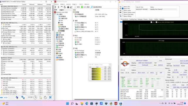Image resolution: width=188 pixels, height=106 pixels.
Task: Select the Sensor item in AIDA64 tree
Action: (61, 31)
